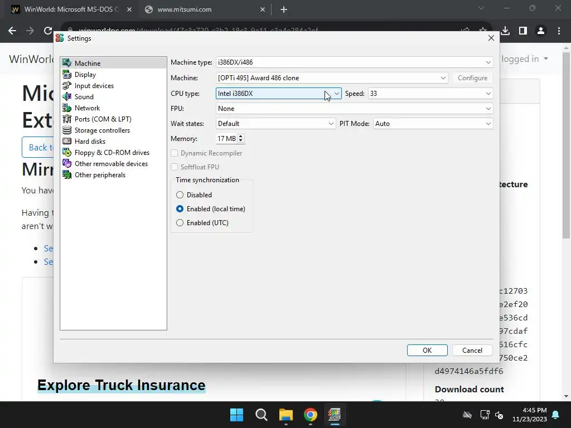Click the Memory spinner arrows
This screenshot has height=428, width=571.
pos(241,139)
